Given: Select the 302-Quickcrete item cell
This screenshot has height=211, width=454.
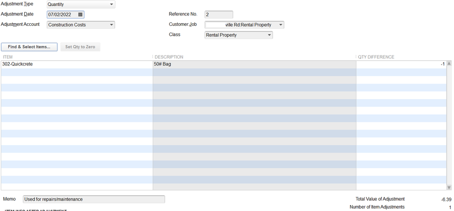Looking at the screenshot, I should coord(76,65).
